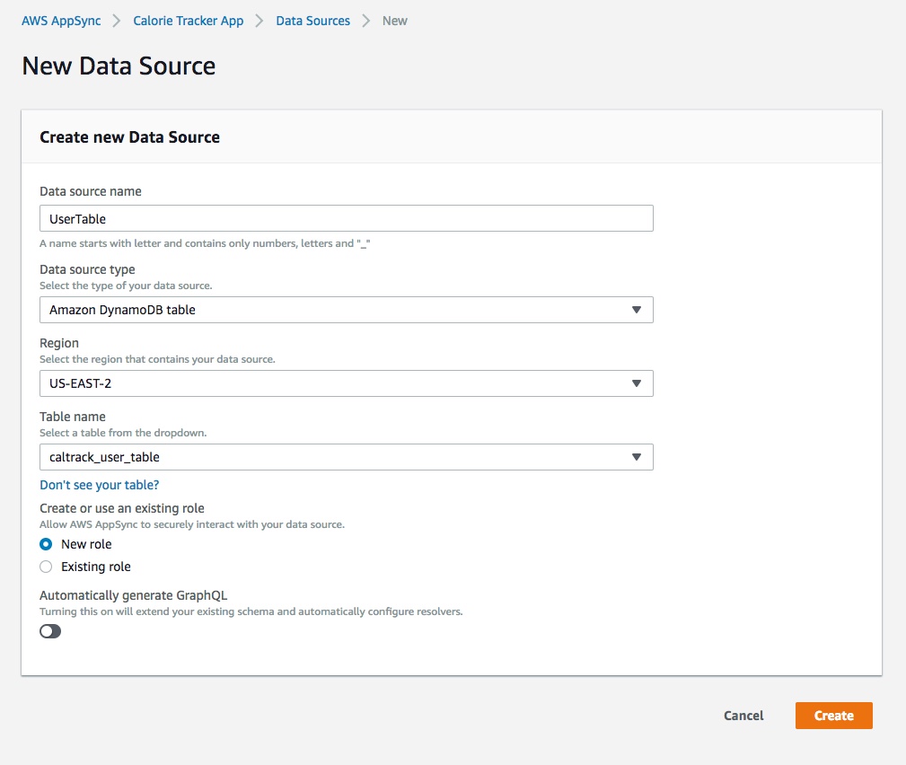This screenshot has width=906, height=765.
Task: Focus the Data source name field
Action: point(346,218)
